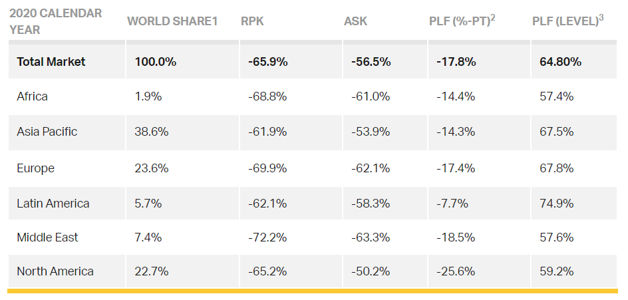Select the Europe row label
Viewport: 628px width, 300px height.
point(36,168)
